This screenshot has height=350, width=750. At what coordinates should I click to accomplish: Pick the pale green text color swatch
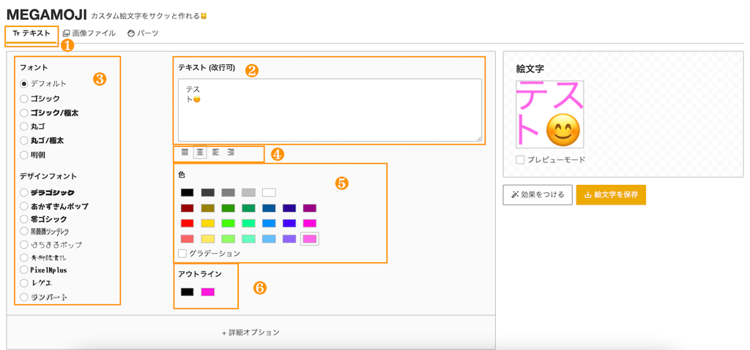pos(229,239)
